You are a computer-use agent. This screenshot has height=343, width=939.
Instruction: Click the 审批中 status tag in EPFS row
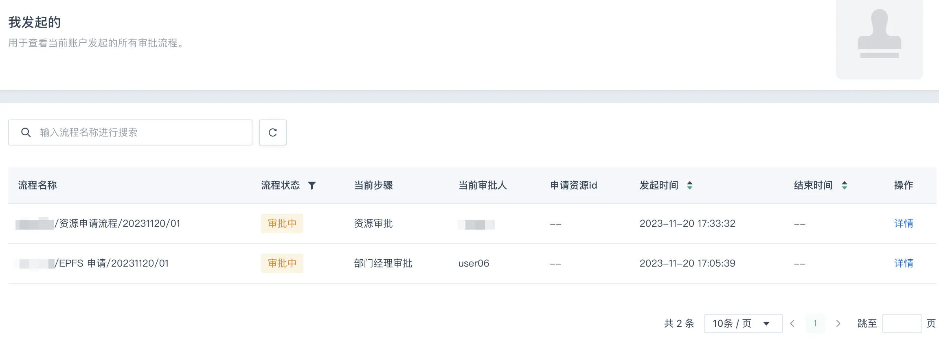click(x=282, y=263)
